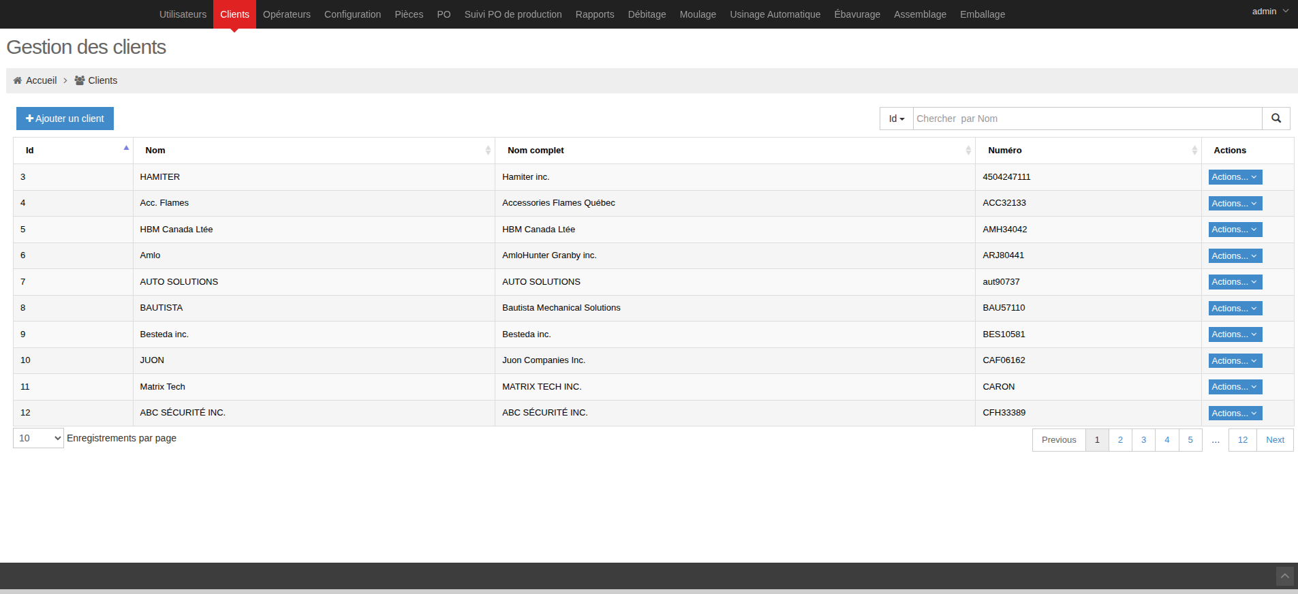Jump to pagination page 12
This screenshot has width=1298, height=594.
(x=1243, y=440)
